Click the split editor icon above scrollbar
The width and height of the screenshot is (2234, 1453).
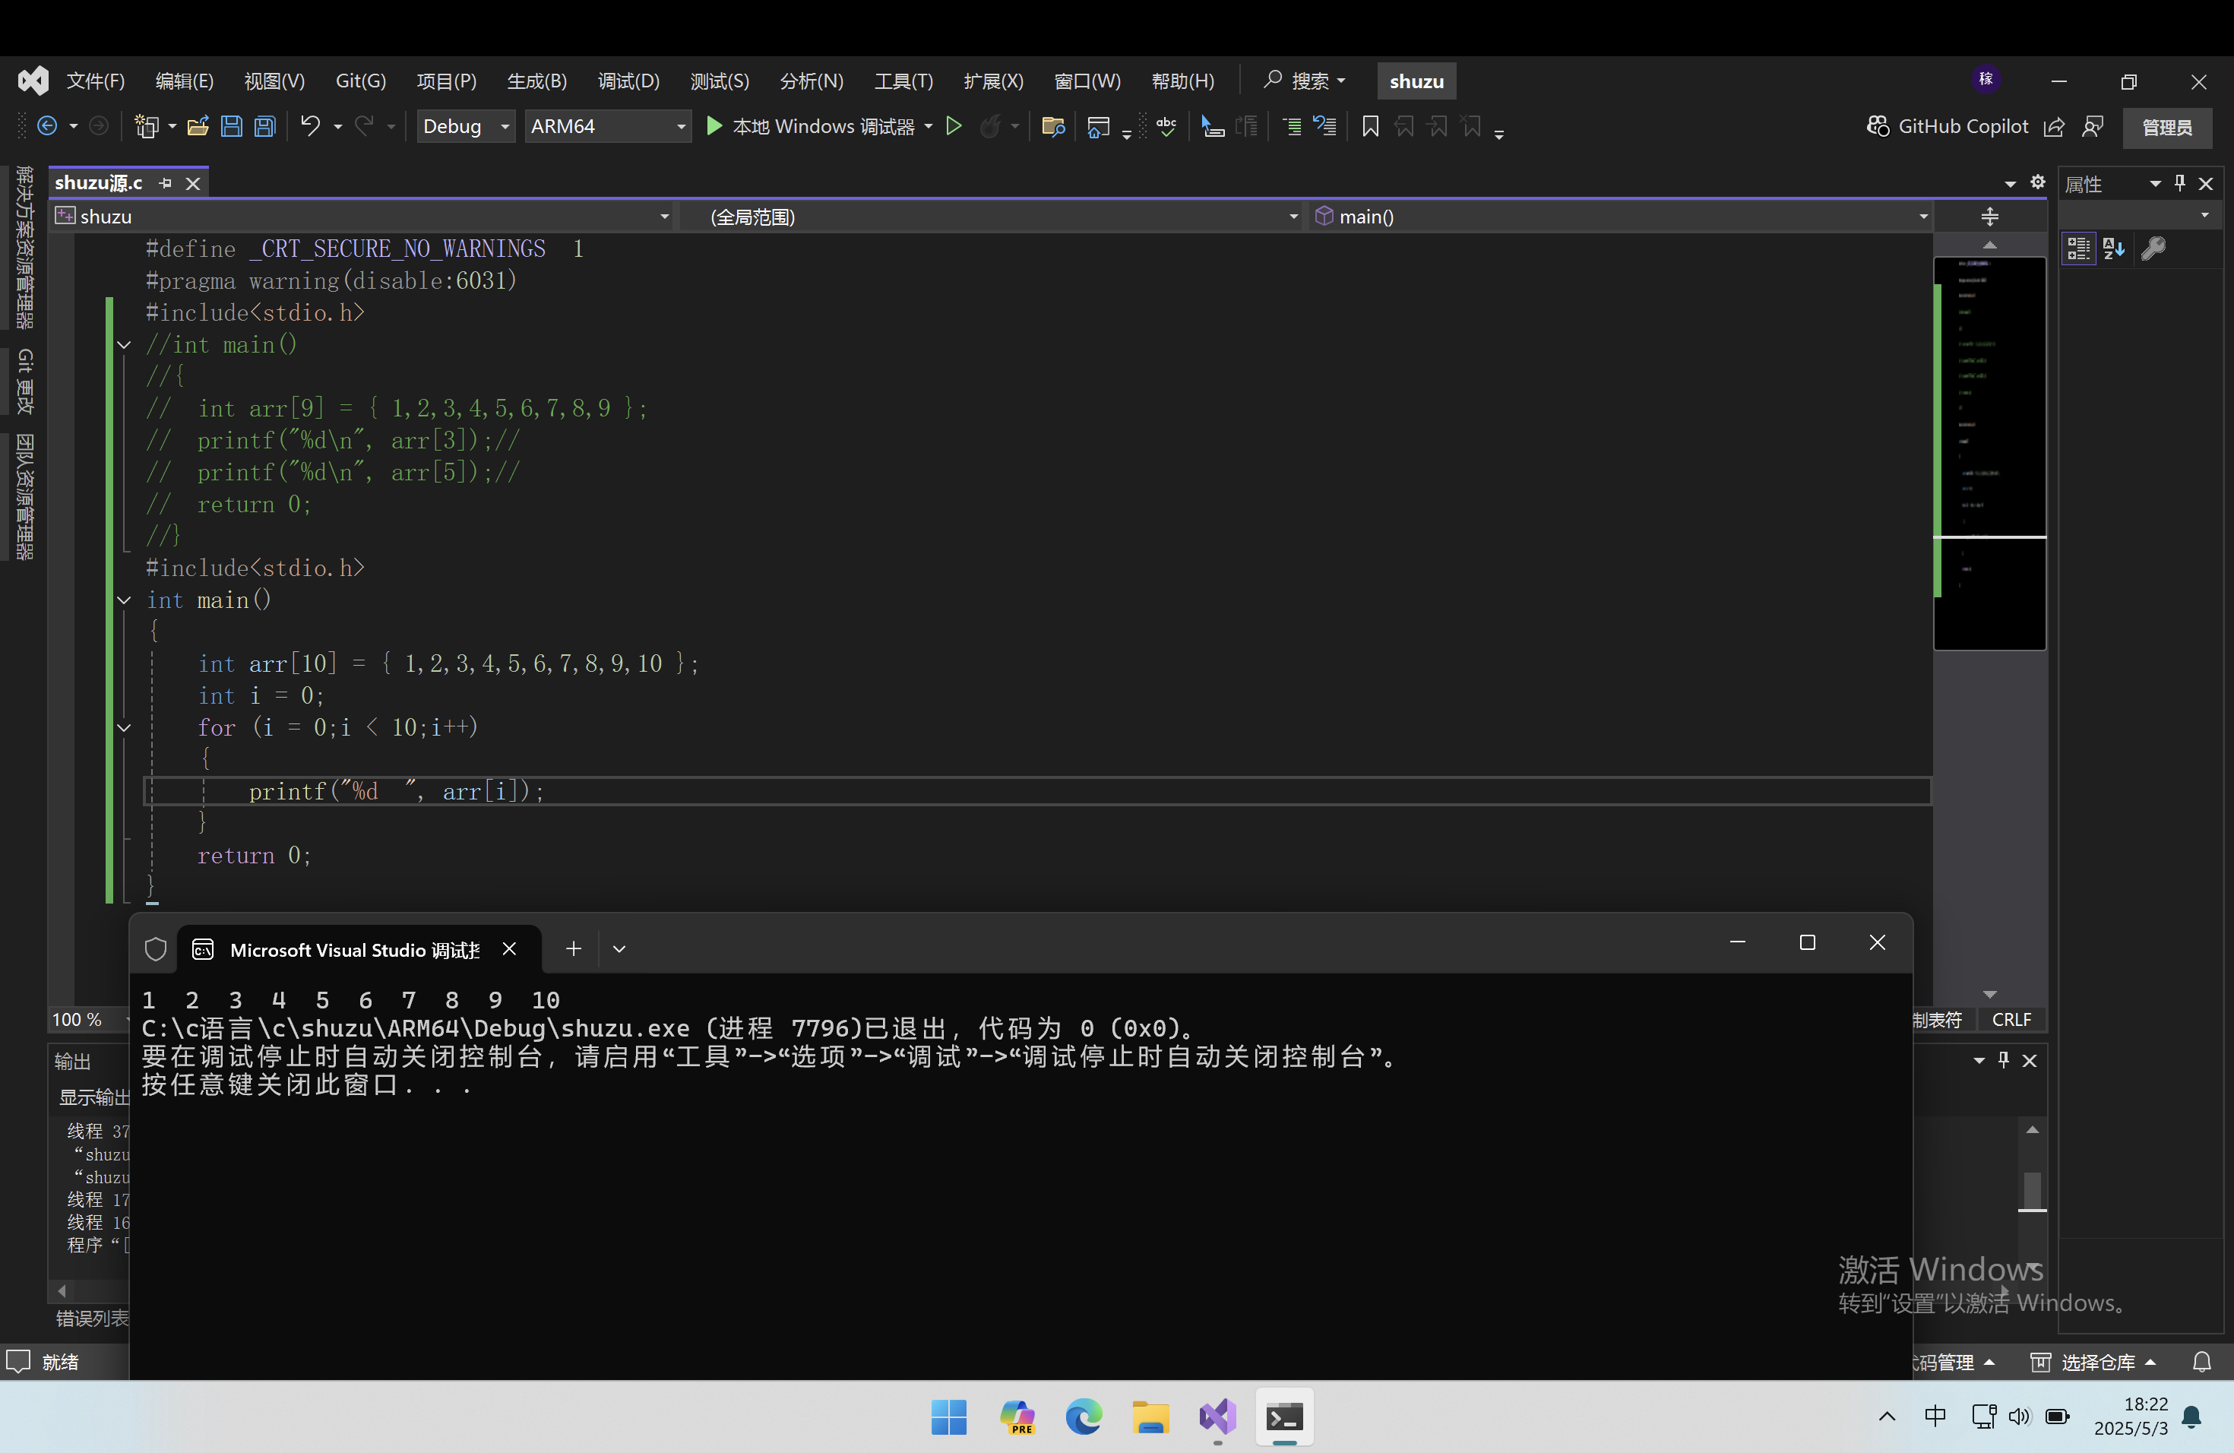1990,217
